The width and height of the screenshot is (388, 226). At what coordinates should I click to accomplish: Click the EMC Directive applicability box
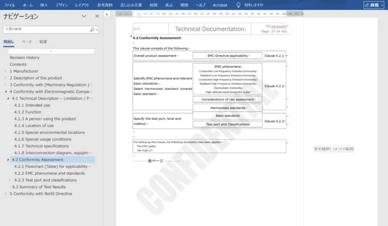click(227, 56)
